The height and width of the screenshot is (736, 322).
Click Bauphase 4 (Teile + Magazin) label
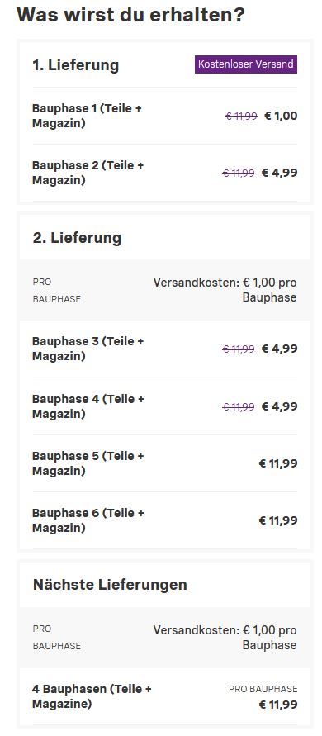point(88,406)
